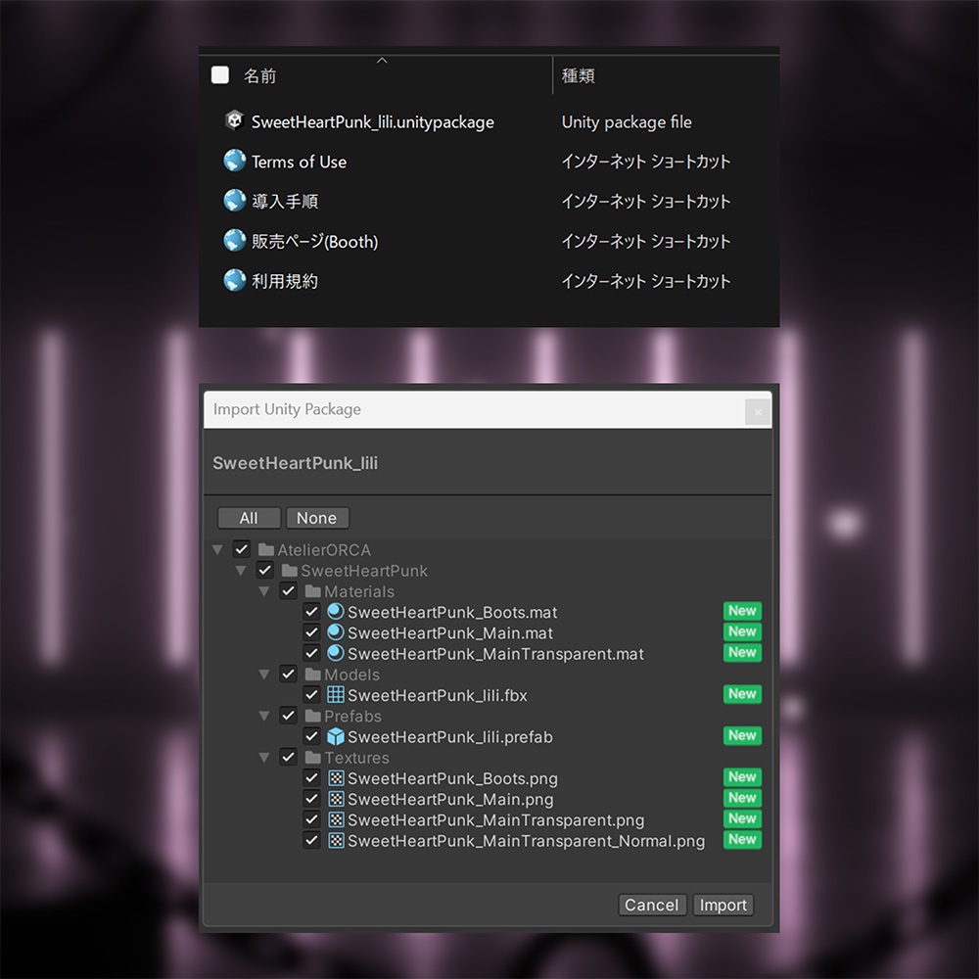Screen dimensions: 979x979
Task: Uncheck the Prefabs folder checkbox
Action: pyautogui.click(x=288, y=716)
